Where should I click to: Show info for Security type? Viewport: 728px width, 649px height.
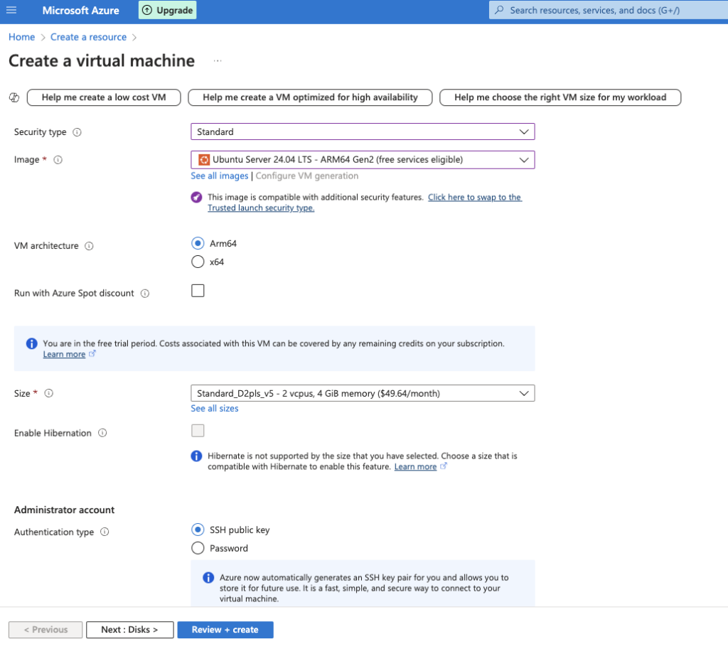(77, 132)
